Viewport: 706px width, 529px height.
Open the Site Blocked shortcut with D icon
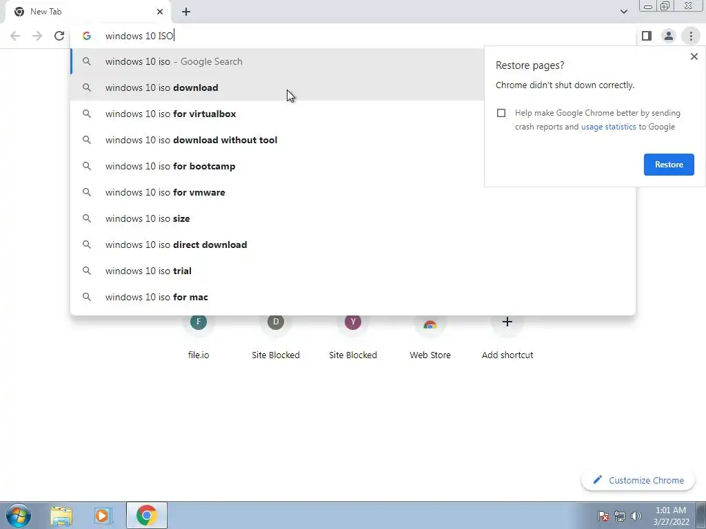(x=276, y=336)
